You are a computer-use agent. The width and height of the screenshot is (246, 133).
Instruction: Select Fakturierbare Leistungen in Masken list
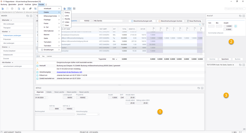pyautogui.click(x=12, y=36)
